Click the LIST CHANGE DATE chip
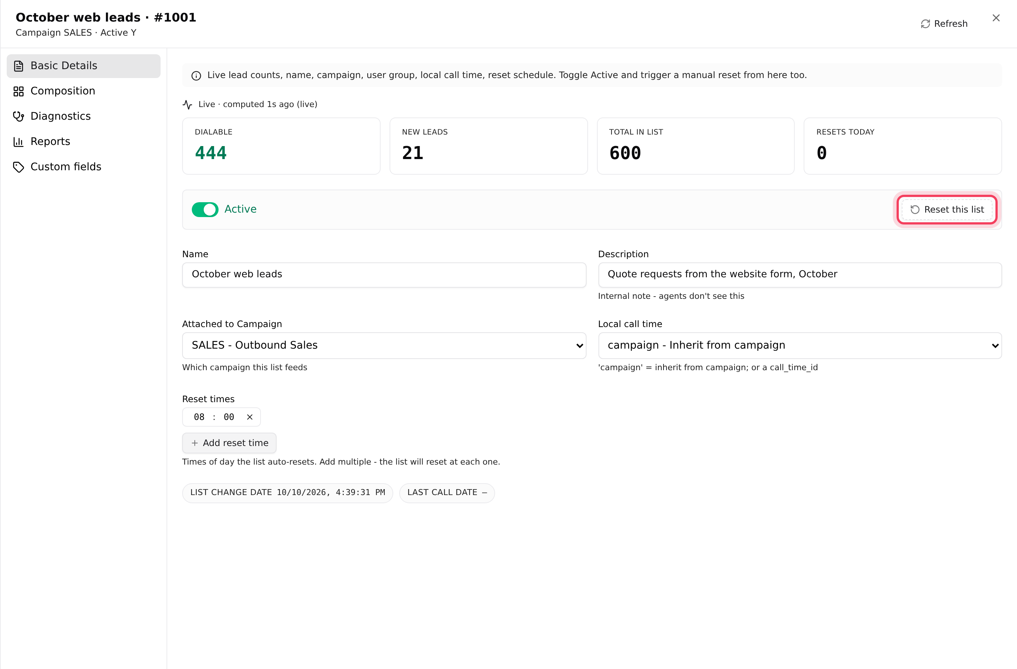Screen dimensions: 1017x669 pos(288,492)
